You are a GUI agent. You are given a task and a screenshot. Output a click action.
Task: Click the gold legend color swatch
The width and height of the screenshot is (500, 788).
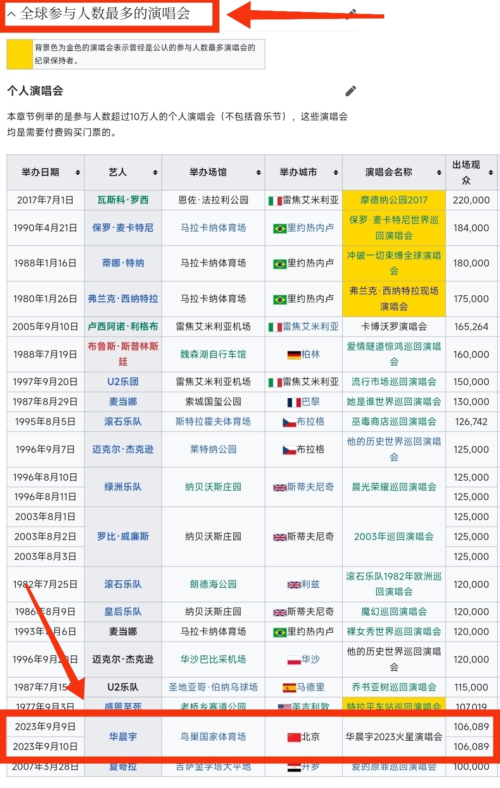(x=19, y=54)
